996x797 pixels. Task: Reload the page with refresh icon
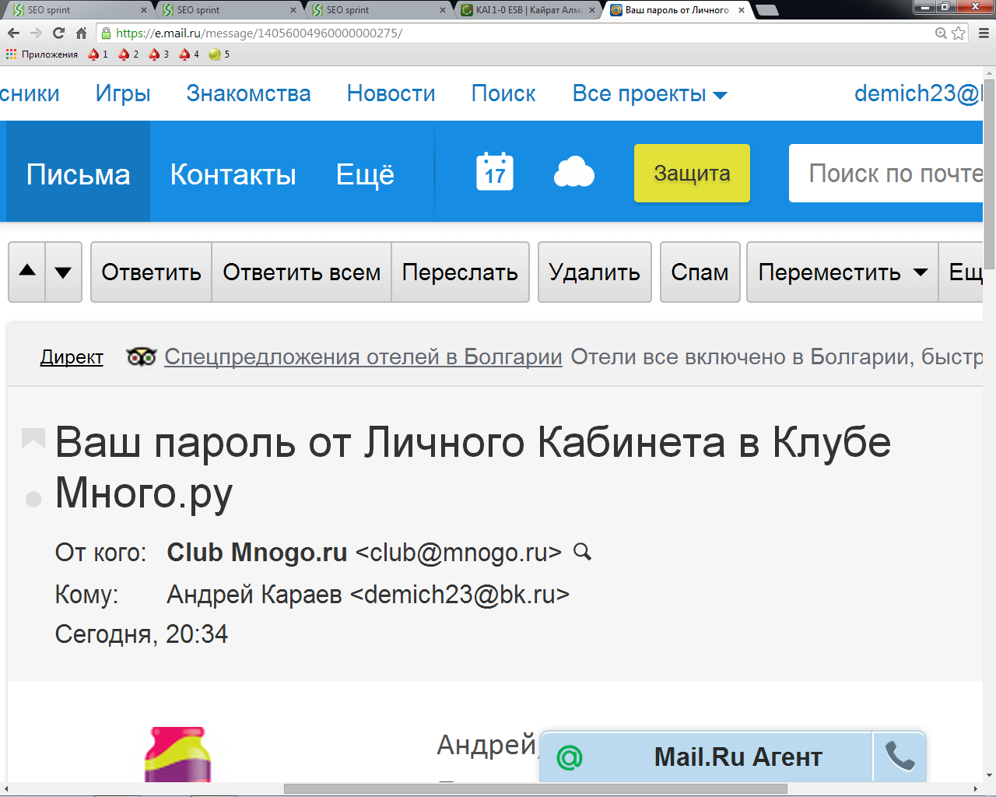click(58, 33)
